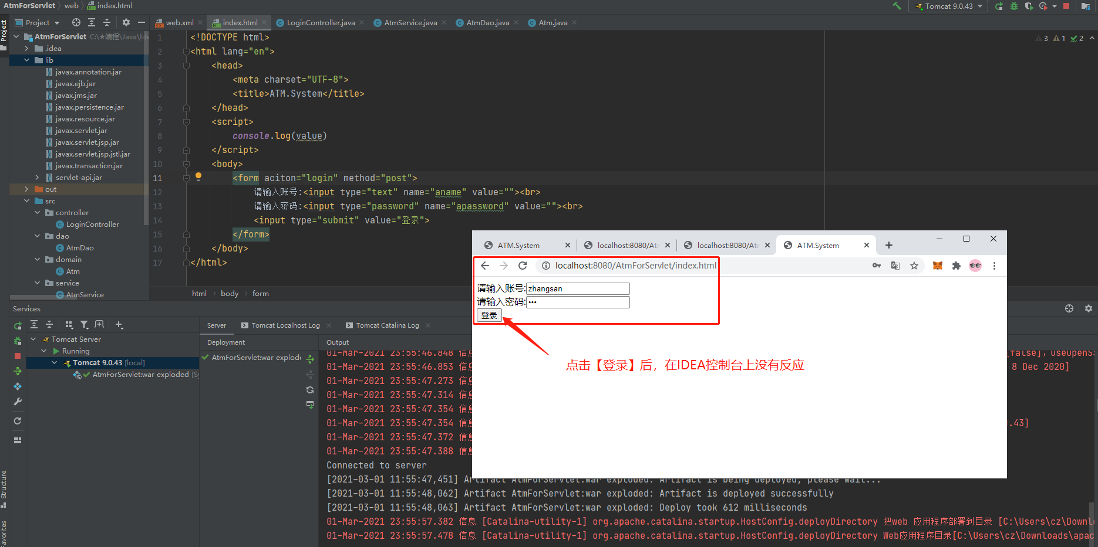The width and height of the screenshot is (1098, 547).
Task: Click the browser reload button
Action: pos(523,266)
